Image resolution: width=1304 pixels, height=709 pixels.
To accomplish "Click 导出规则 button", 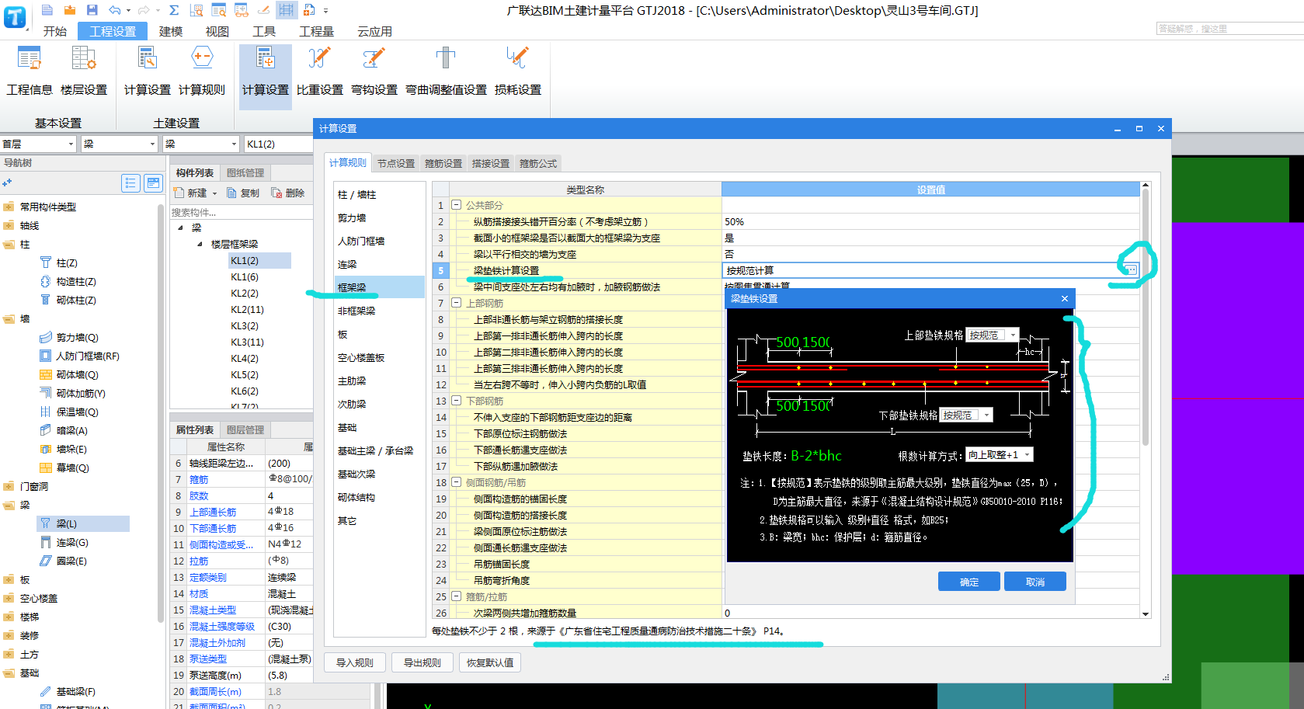I will tap(422, 662).
